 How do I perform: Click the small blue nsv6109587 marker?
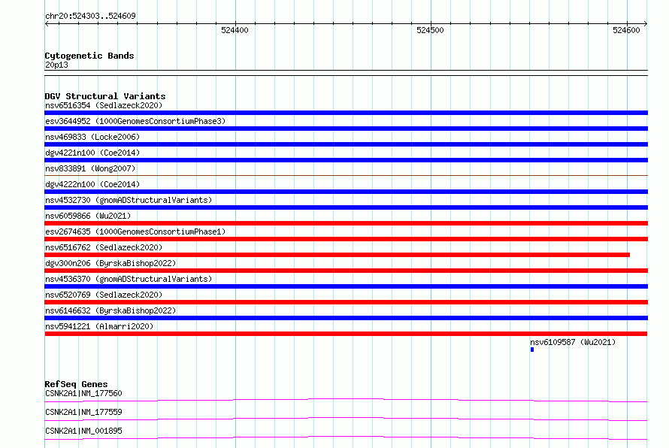(532, 350)
